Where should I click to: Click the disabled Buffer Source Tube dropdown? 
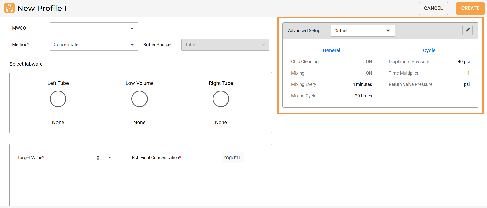click(x=225, y=45)
